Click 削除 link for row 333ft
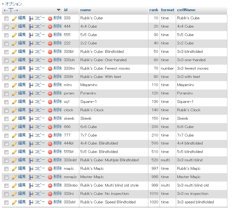This screenshot has width=233, height=208. click(x=58, y=76)
